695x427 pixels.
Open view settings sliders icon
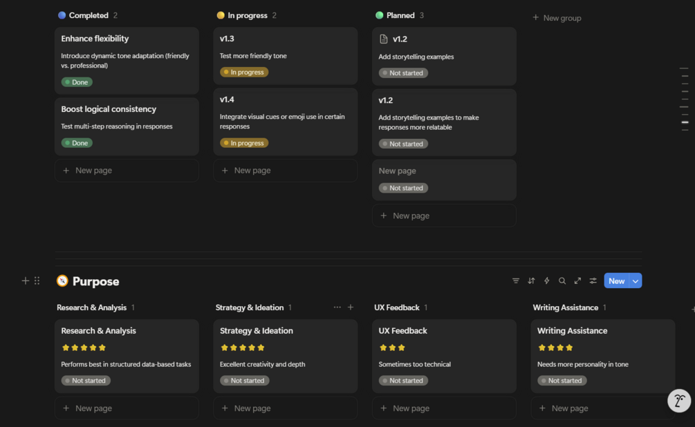(x=593, y=281)
